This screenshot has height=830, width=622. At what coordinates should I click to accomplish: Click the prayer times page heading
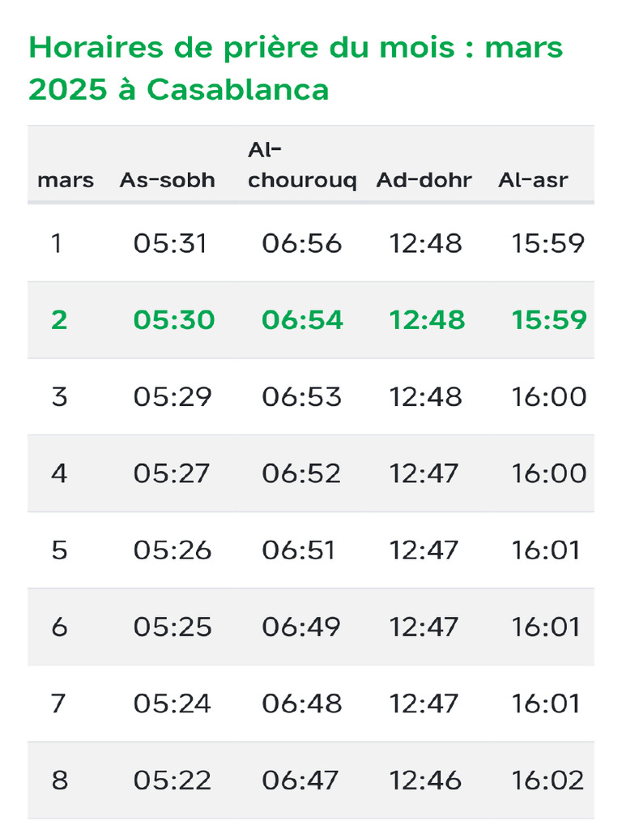coord(296,69)
